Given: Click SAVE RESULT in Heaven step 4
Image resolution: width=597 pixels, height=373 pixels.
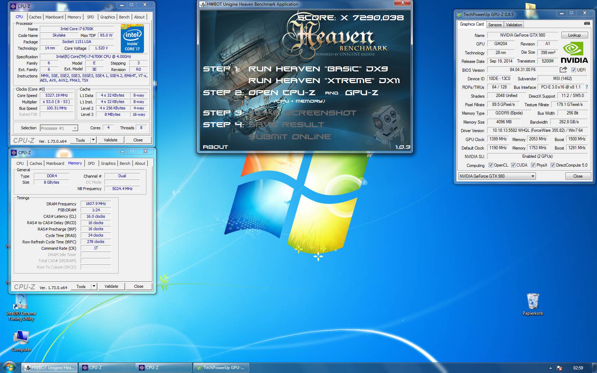Looking at the screenshot, I should (286, 125).
